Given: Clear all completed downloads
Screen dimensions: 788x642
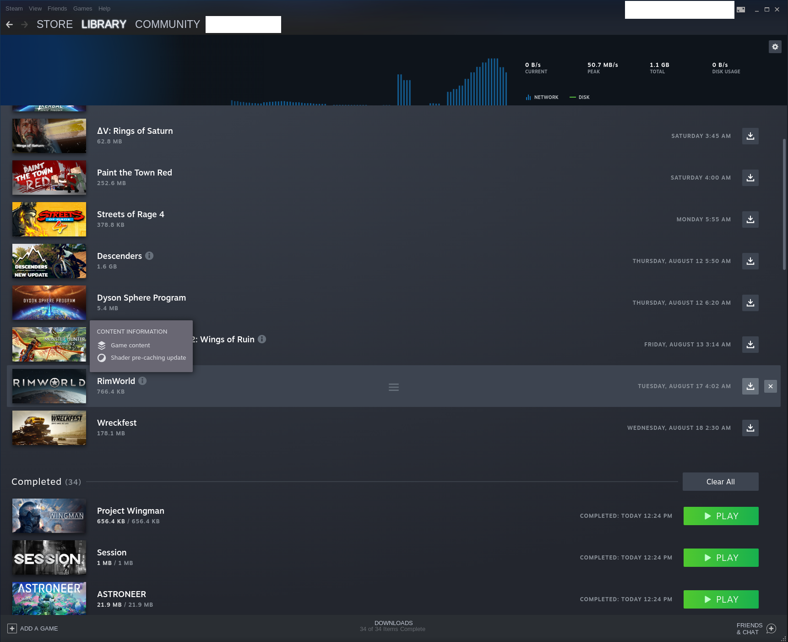Looking at the screenshot, I should pos(721,482).
